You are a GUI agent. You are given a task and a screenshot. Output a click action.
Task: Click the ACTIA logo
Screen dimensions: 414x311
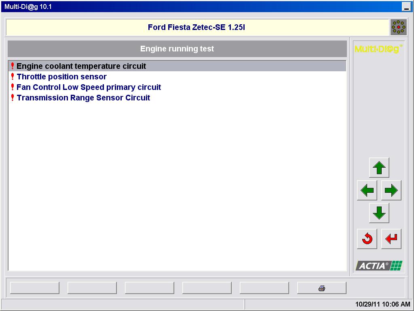tap(379, 266)
